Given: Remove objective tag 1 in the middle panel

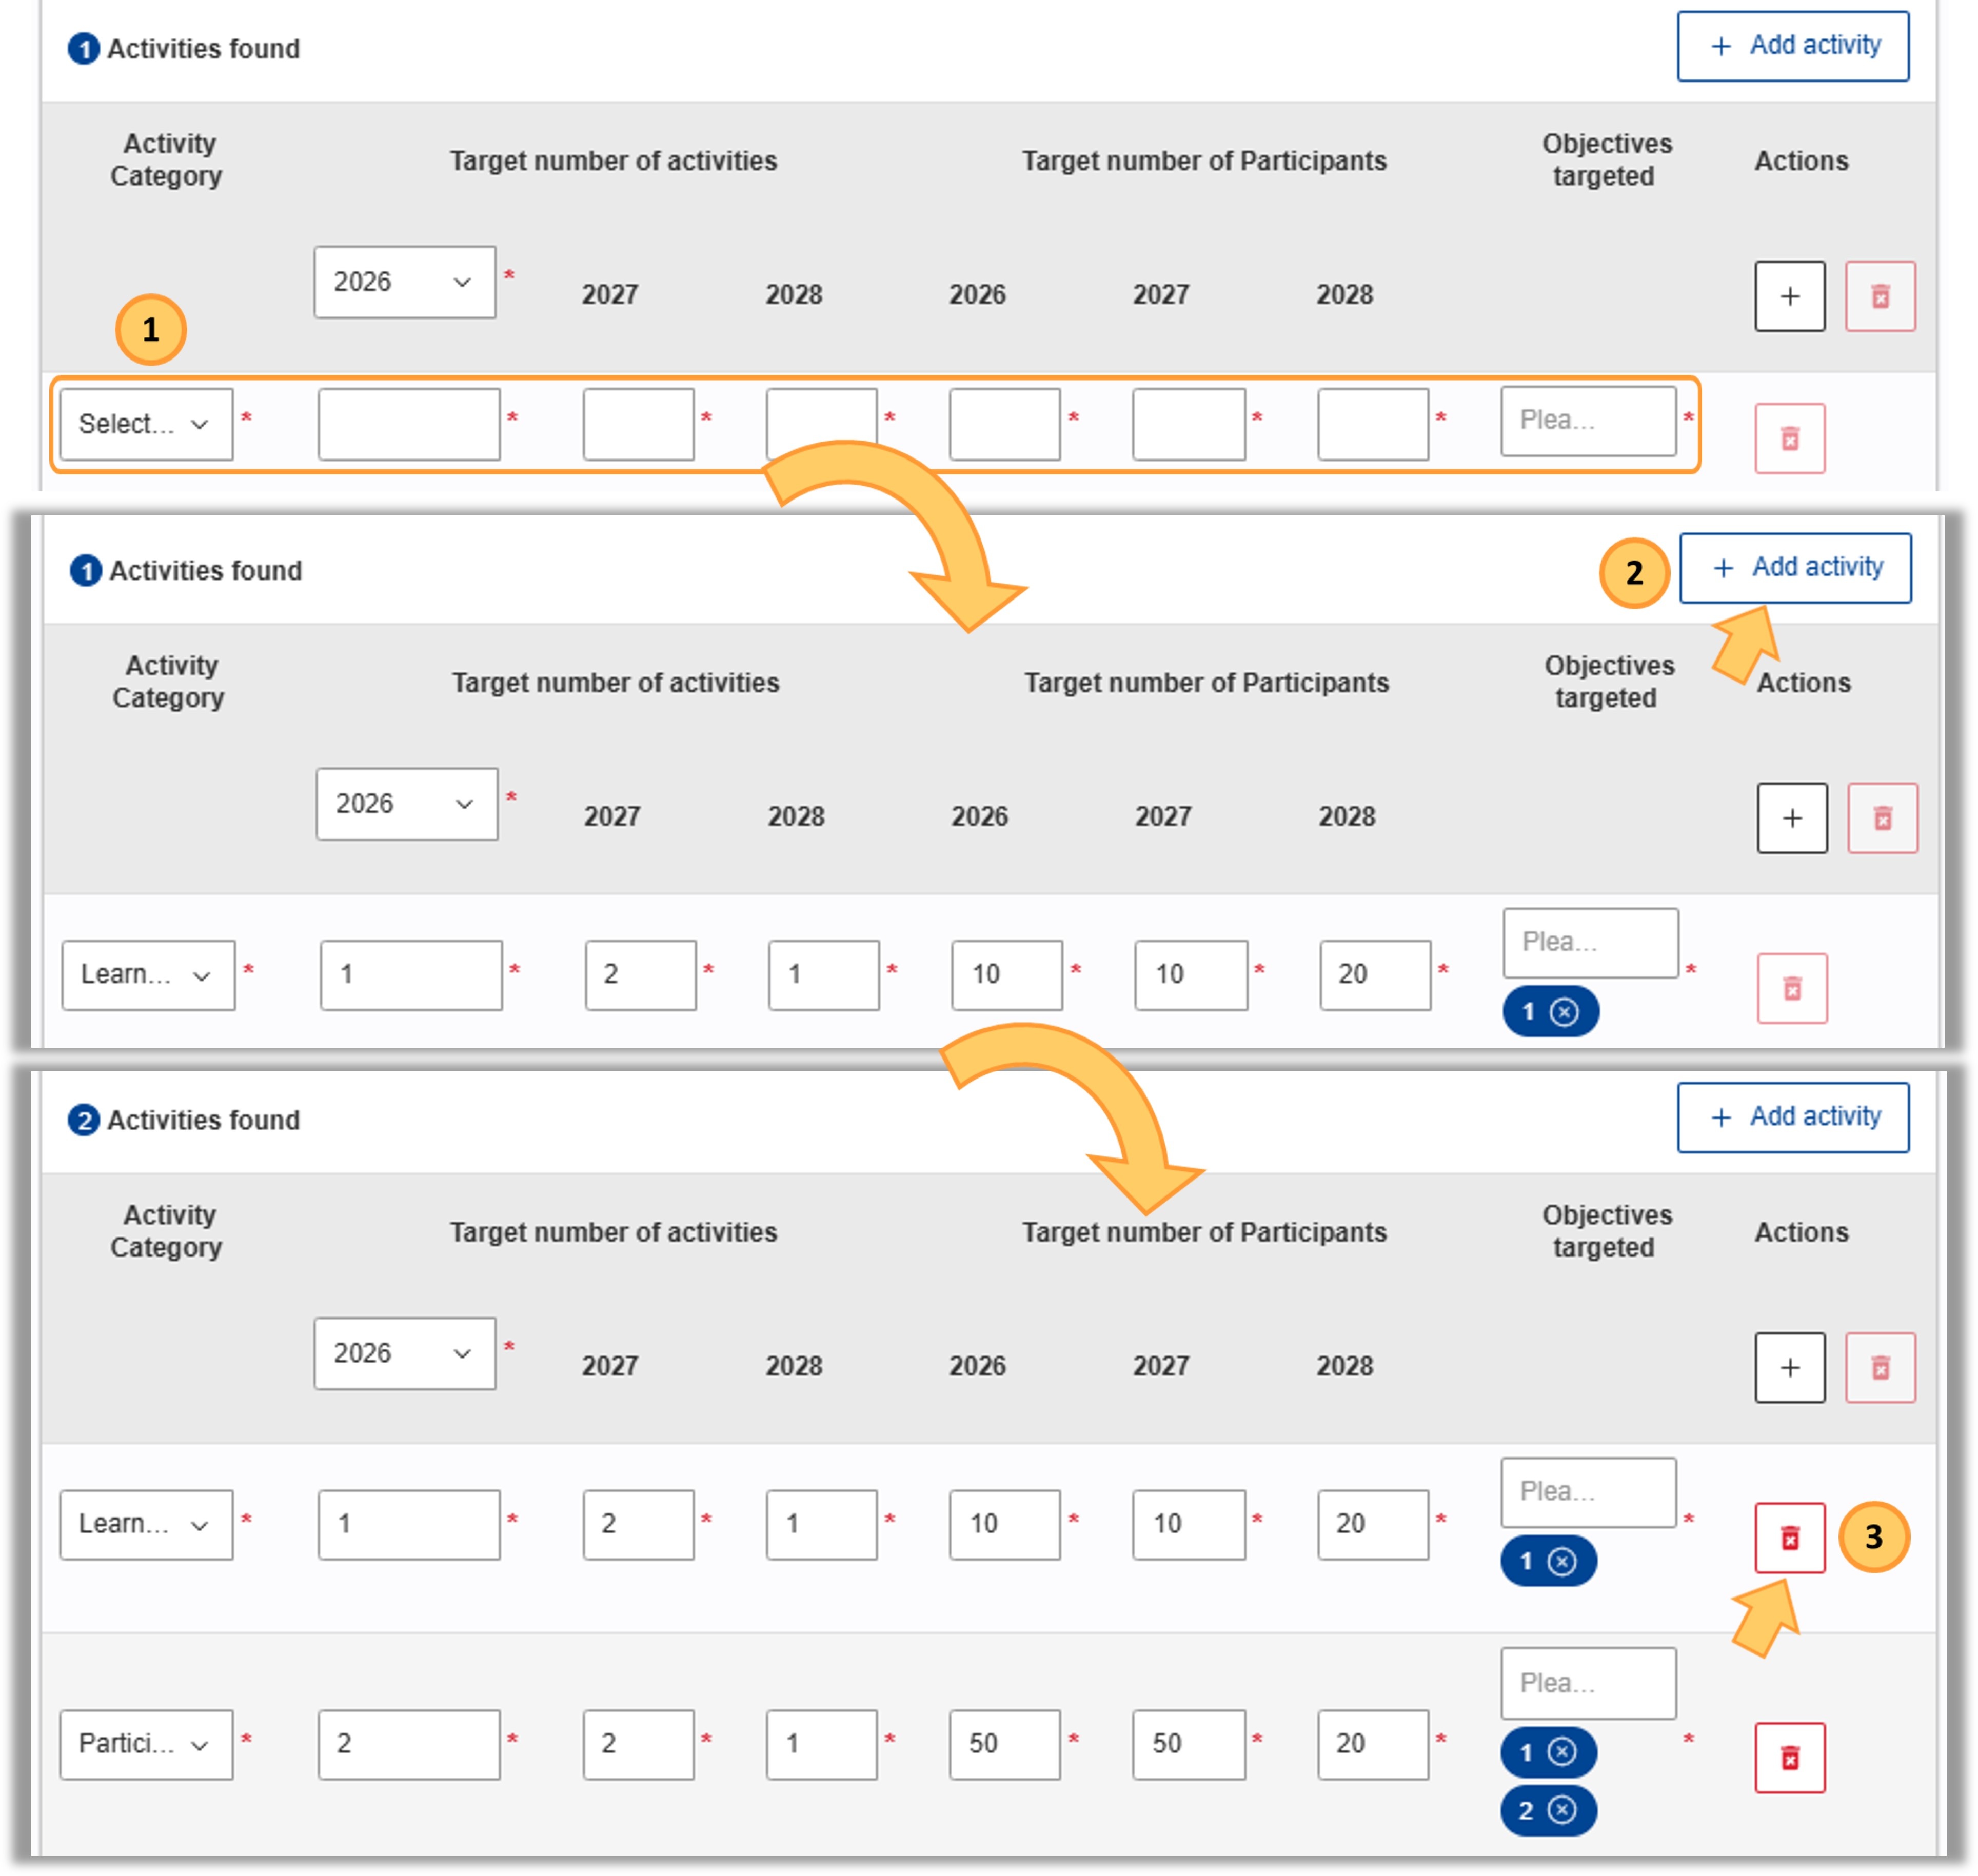Looking at the screenshot, I should (1564, 1012).
